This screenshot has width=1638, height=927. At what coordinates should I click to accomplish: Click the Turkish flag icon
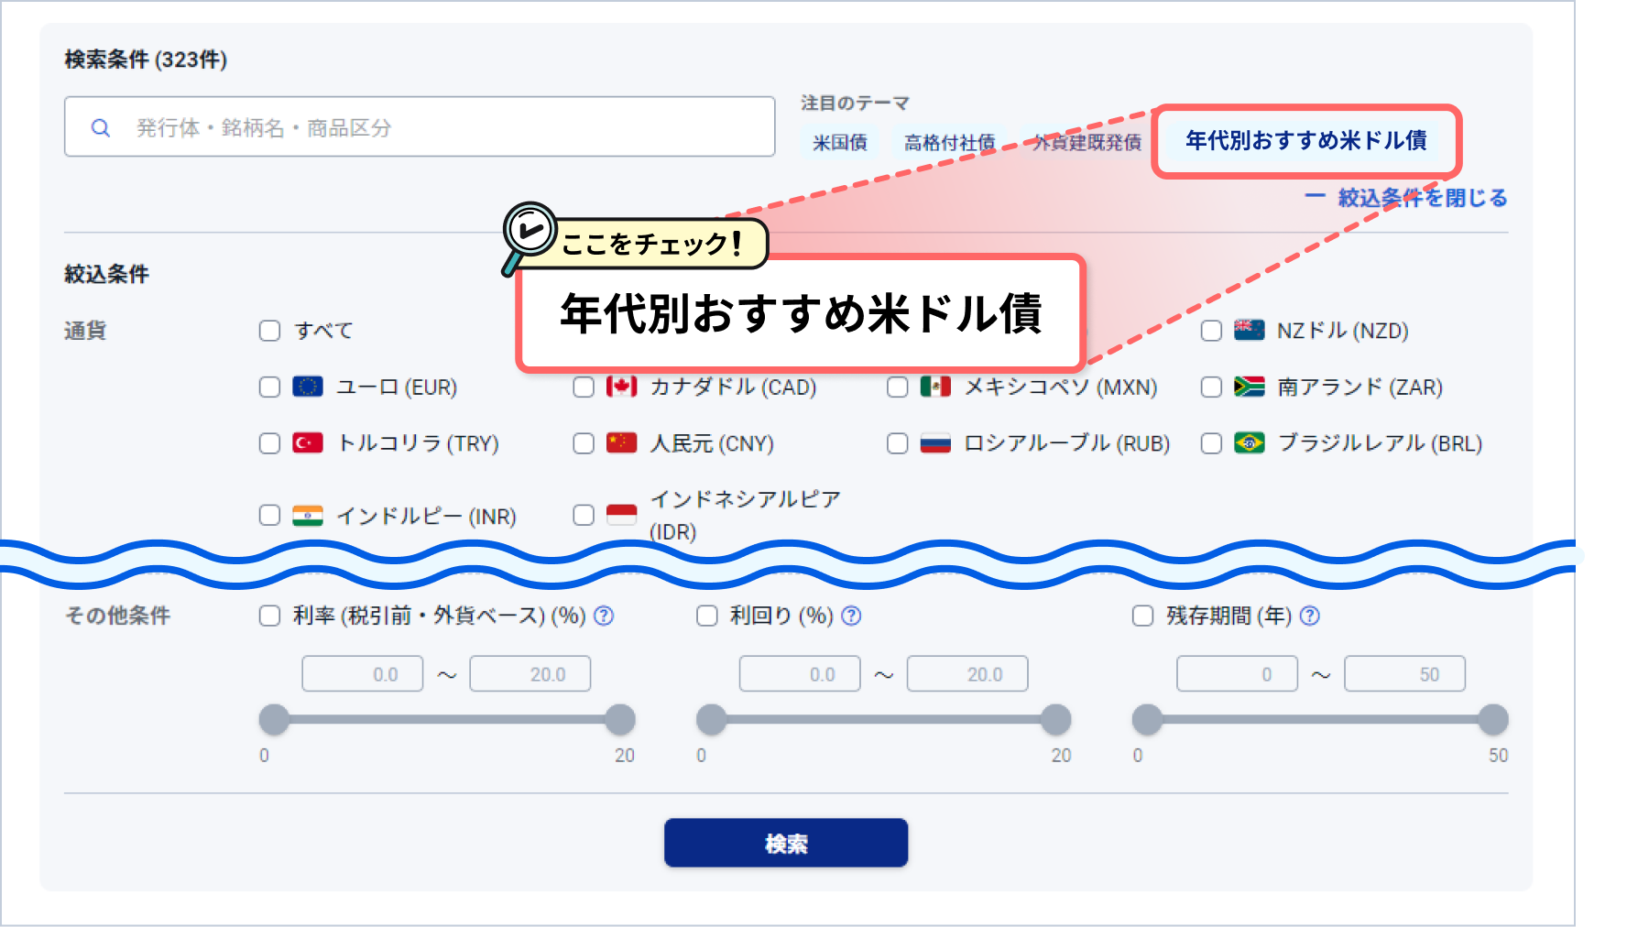coord(308,443)
